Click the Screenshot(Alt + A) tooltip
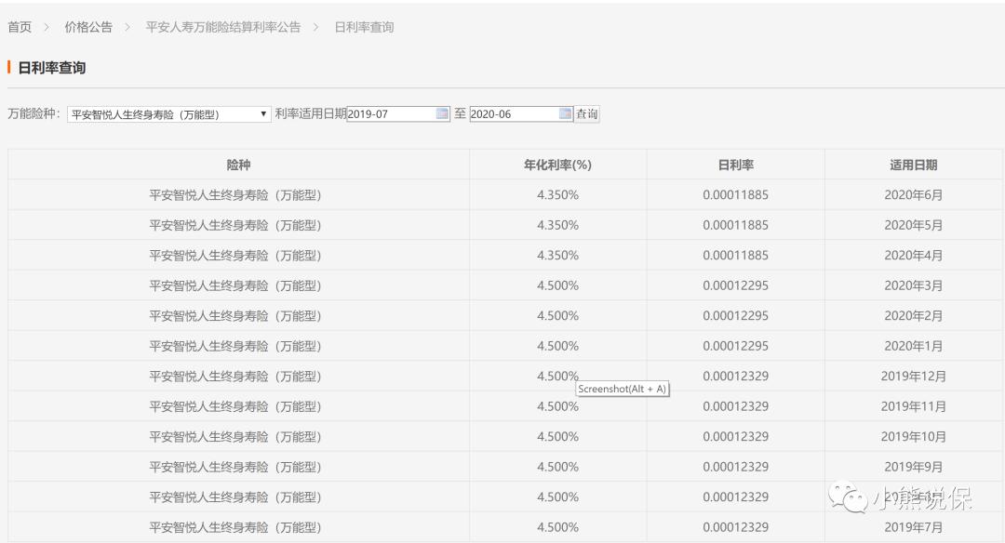 (622, 390)
